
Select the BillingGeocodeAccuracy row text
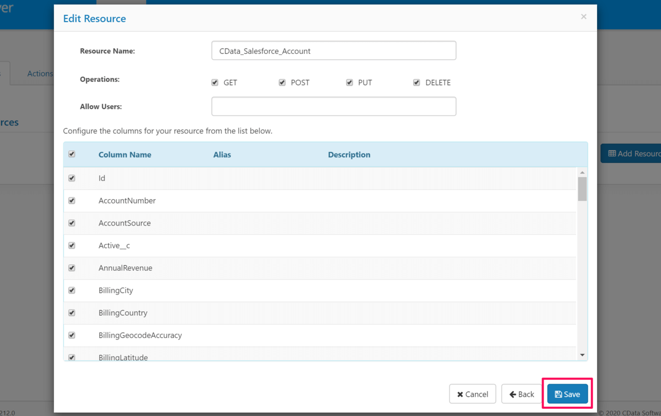pyautogui.click(x=140, y=335)
